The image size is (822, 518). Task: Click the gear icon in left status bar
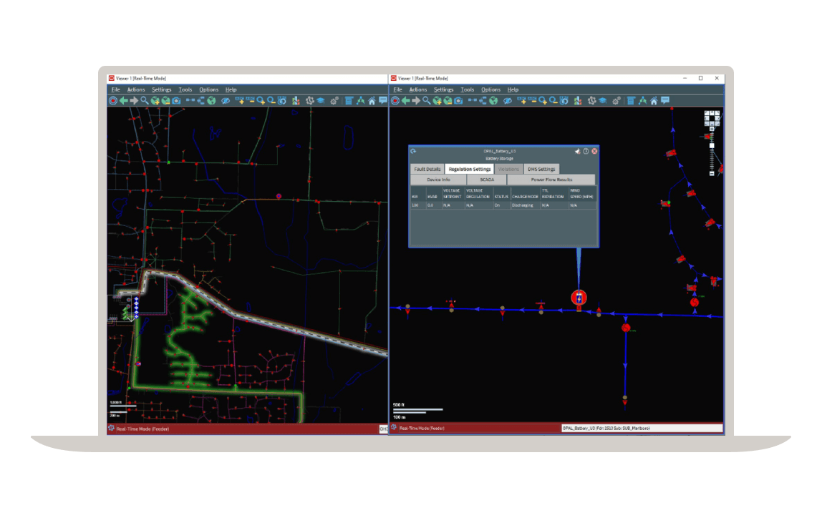click(x=111, y=429)
